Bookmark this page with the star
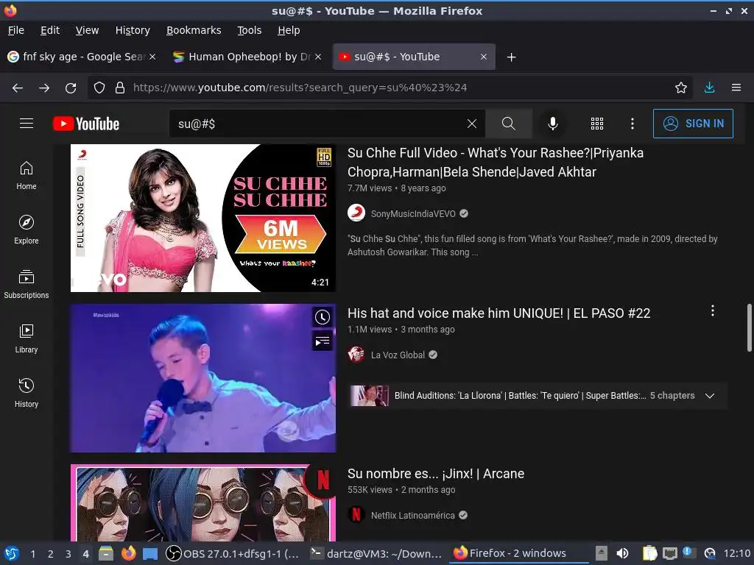754x565 pixels. (681, 88)
